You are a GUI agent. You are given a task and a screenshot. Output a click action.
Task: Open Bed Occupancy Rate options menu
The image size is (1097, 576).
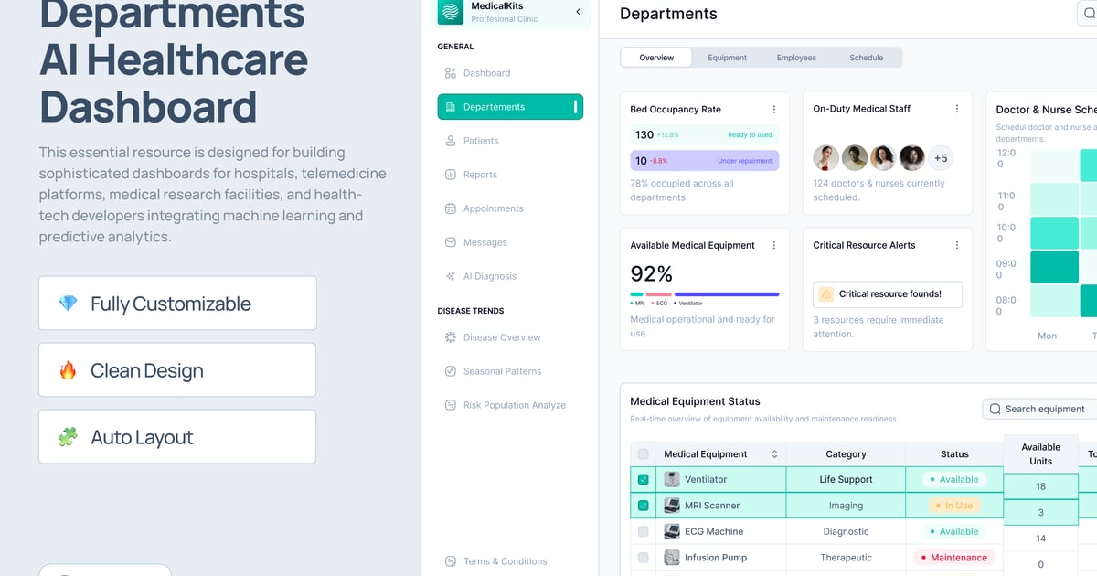coord(773,110)
